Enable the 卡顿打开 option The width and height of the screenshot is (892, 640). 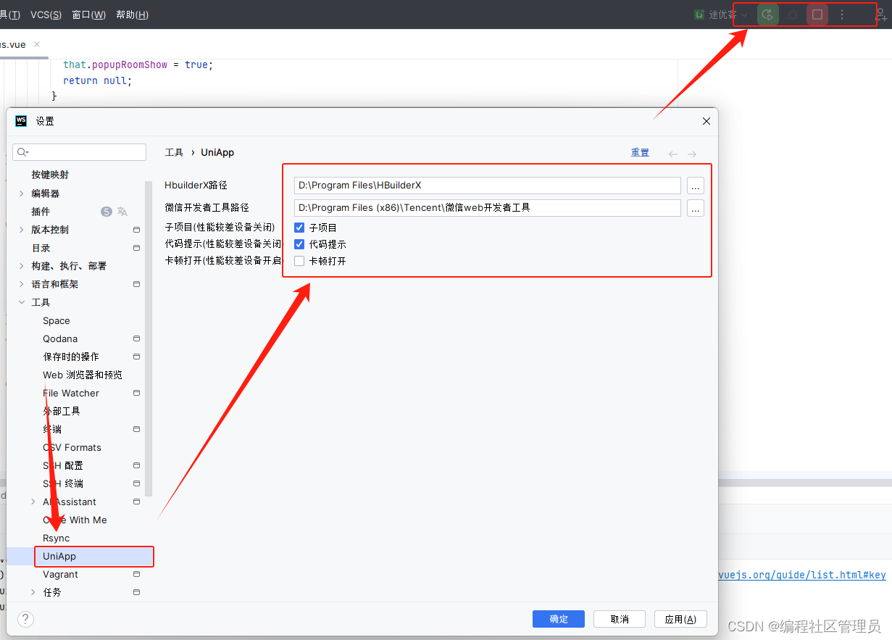[299, 260]
